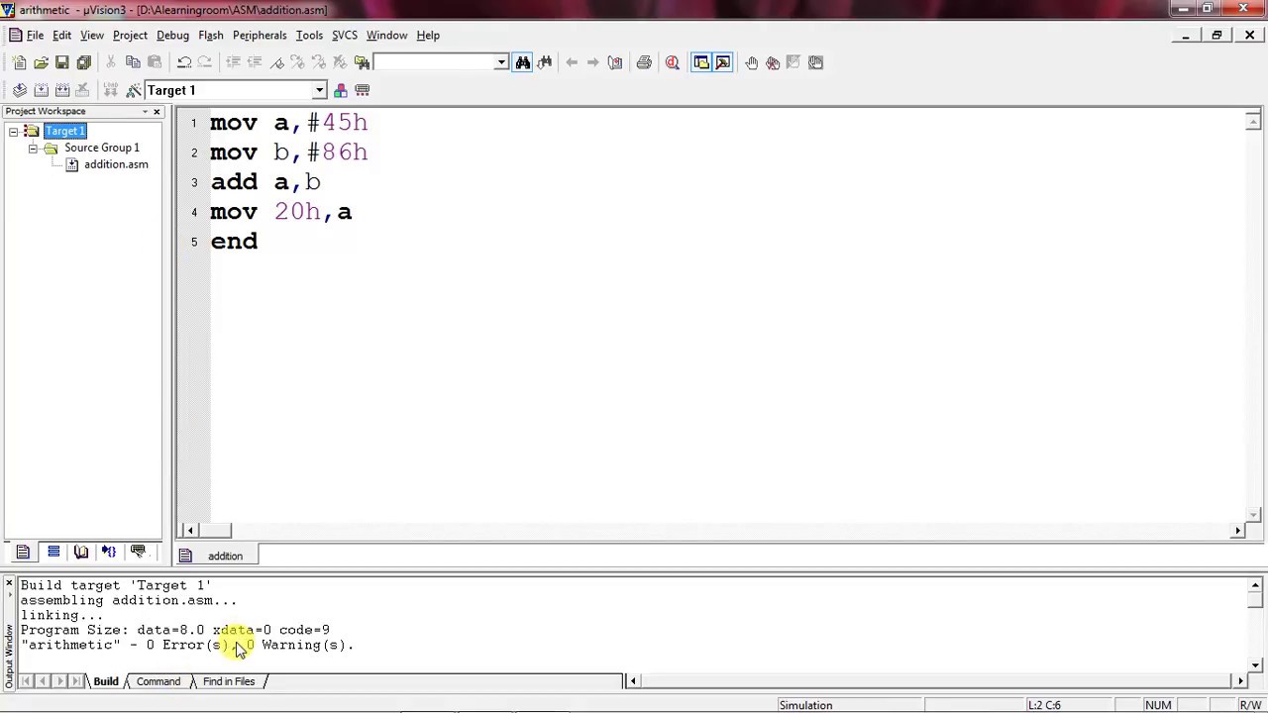Screen dimensions: 1268x713
Task: Create a new file via toolbar icon
Action: point(20,62)
